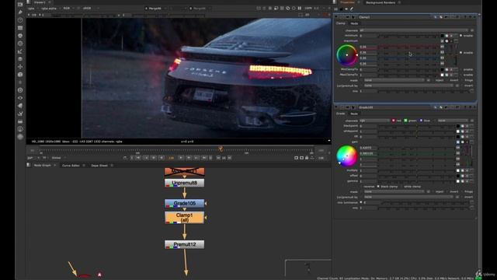Open the ToolSets menu (wrench icon) in left toolbar

coord(20,114)
